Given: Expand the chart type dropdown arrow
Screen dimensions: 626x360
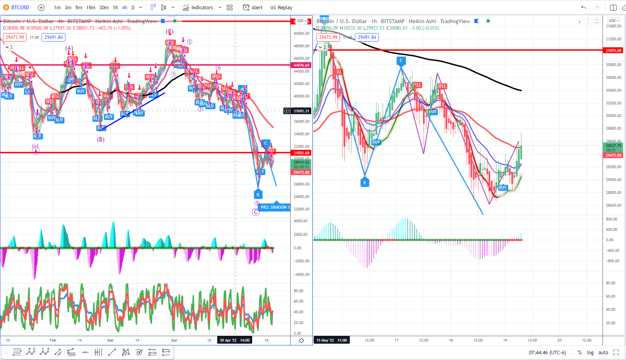Looking at the screenshot, I should tap(173, 7).
